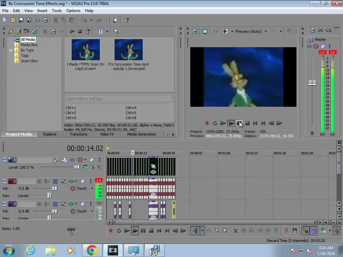Open Touch automation dropdown on track 2
The height and width of the screenshot is (257, 343).
click(92, 188)
